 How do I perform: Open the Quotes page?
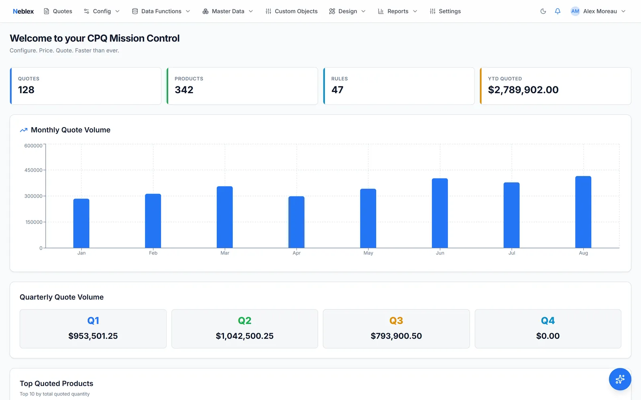tap(58, 11)
